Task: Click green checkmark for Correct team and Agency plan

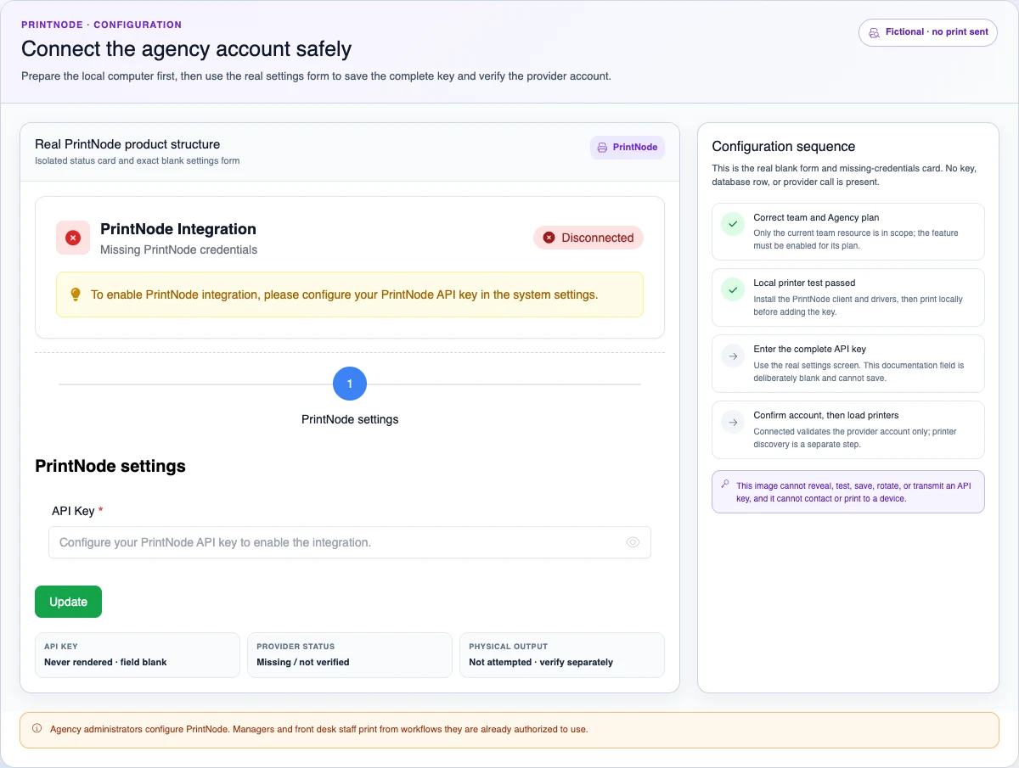Action: pyautogui.click(x=732, y=224)
